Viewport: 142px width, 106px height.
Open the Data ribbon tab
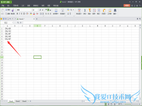pos(29,6)
